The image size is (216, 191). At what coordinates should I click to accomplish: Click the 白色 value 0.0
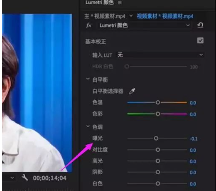tap(193, 184)
